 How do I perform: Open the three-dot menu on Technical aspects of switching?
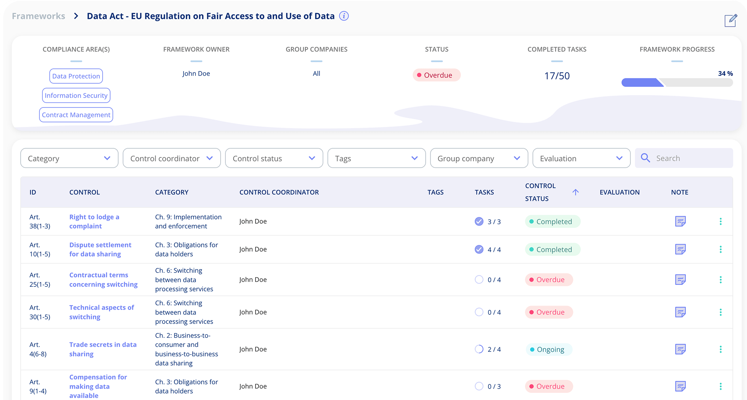[x=721, y=312]
